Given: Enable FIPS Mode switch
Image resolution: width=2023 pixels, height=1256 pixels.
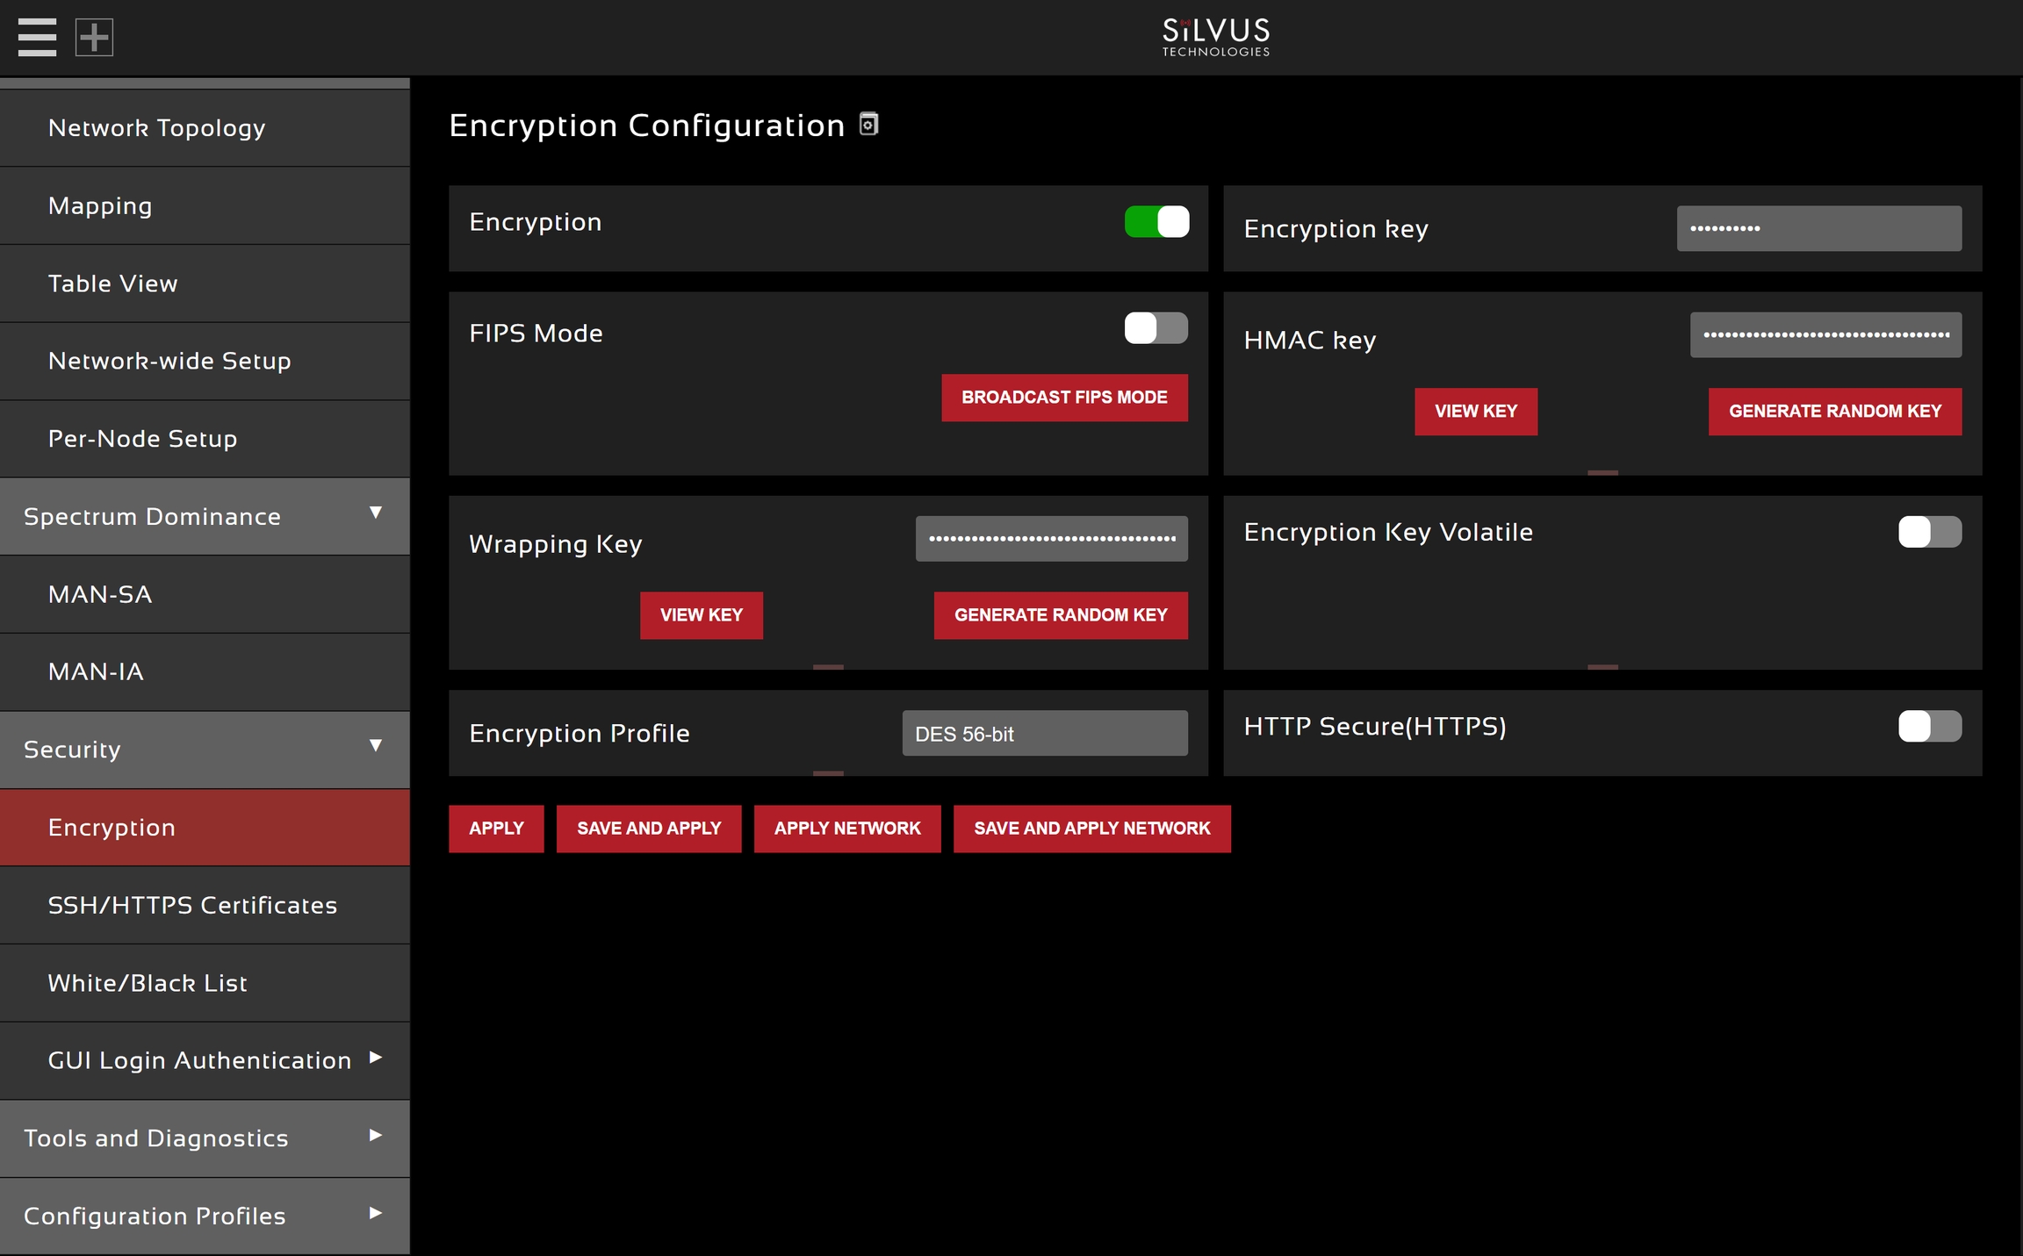Looking at the screenshot, I should (1156, 328).
